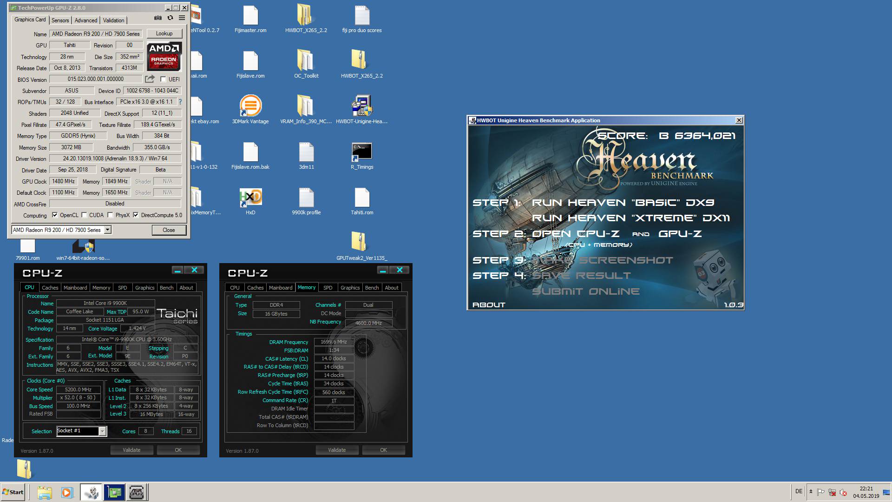Click Validate in left CPU-Z window

(131, 450)
